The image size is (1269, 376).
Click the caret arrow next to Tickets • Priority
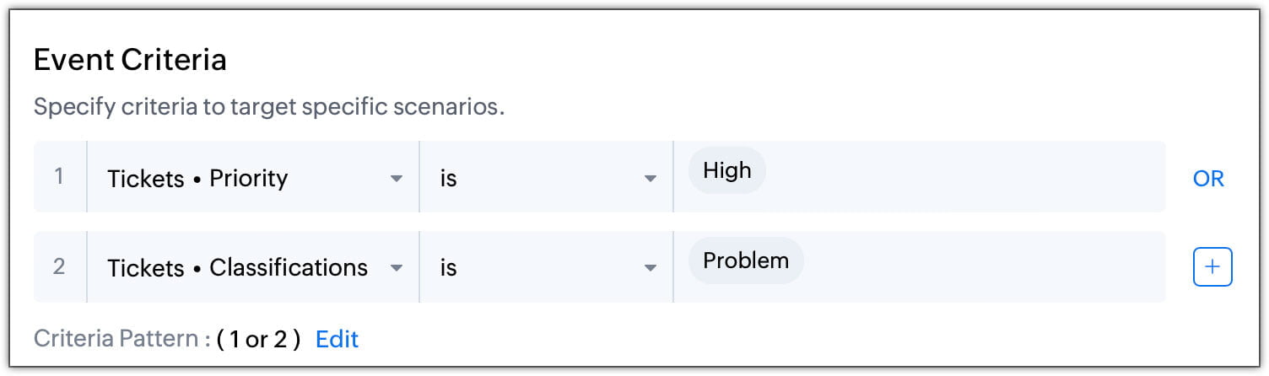[396, 179]
